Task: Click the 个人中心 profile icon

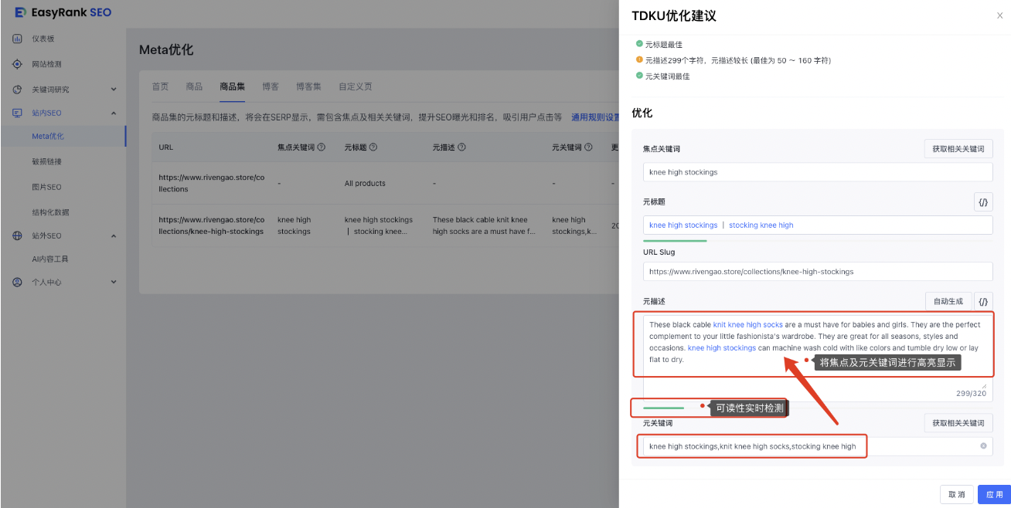Action: [x=17, y=283]
